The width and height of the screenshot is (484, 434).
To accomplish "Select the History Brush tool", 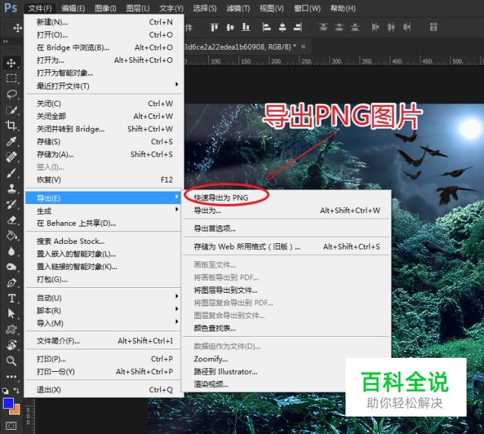I will (11, 204).
